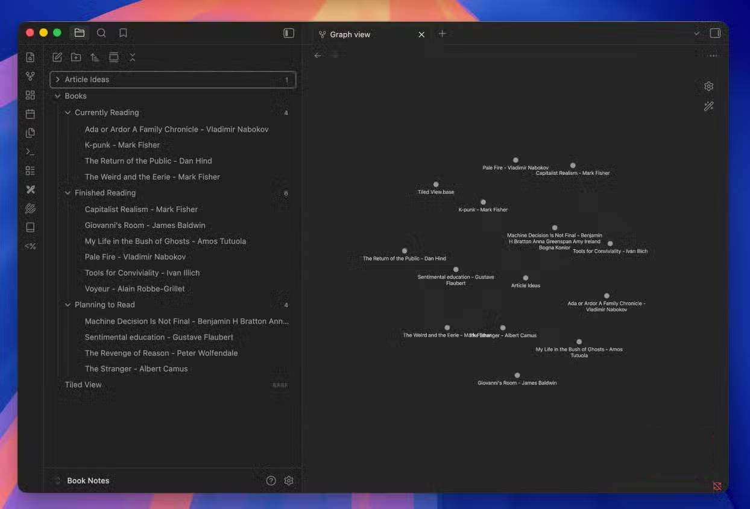This screenshot has width=750, height=509.
Task: Open Tools for Conviviality in file list
Action: pyautogui.click(x=142, y=273)
